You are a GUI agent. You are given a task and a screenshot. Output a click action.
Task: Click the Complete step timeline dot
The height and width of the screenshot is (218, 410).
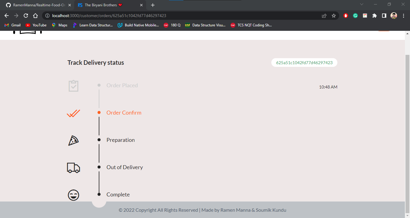(x=99, y=194)
